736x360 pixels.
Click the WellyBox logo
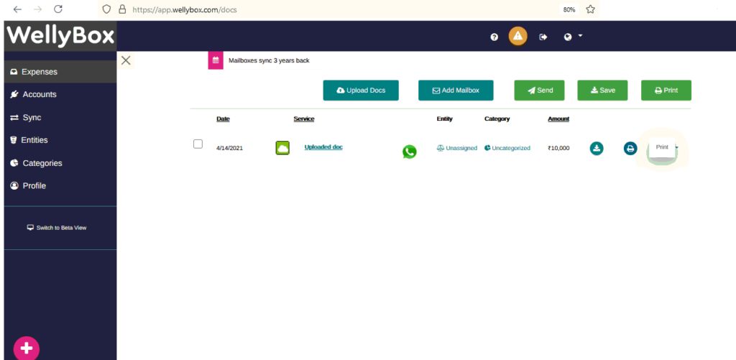[x=60, y=36]
